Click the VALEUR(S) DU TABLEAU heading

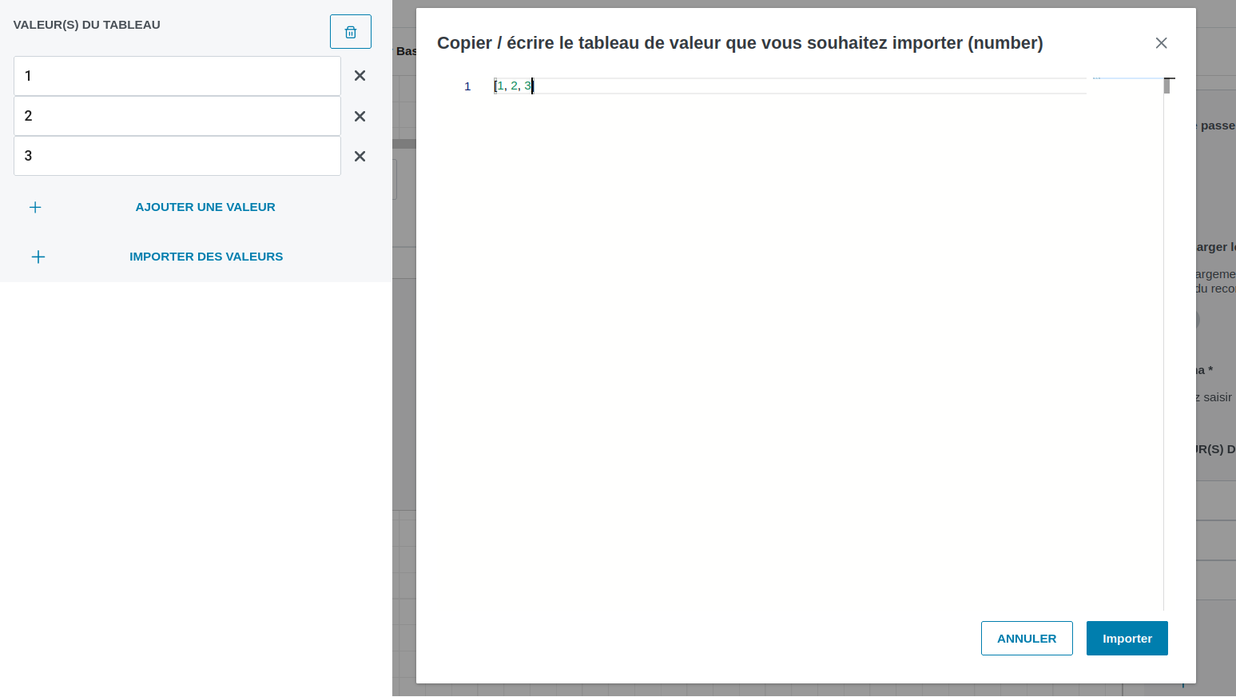click(86, 25)
